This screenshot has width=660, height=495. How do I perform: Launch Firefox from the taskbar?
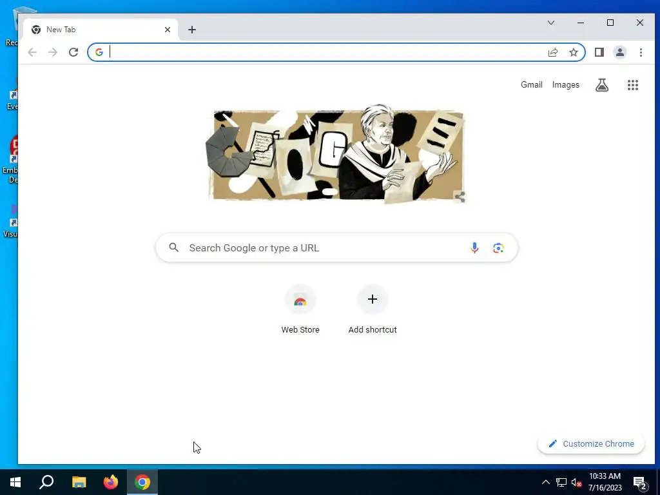[111, 482]
